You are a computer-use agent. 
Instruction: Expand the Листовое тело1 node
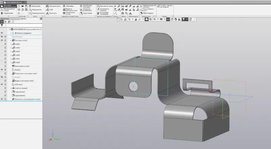coord(11,40)
